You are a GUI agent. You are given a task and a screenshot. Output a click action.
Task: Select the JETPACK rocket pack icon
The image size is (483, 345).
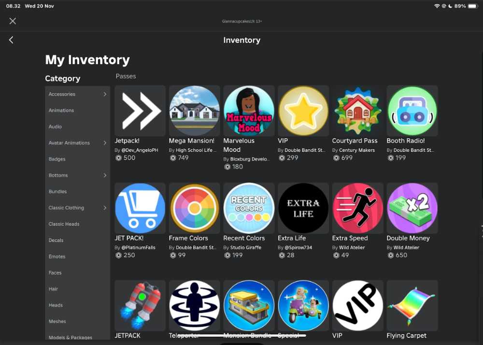140,305
